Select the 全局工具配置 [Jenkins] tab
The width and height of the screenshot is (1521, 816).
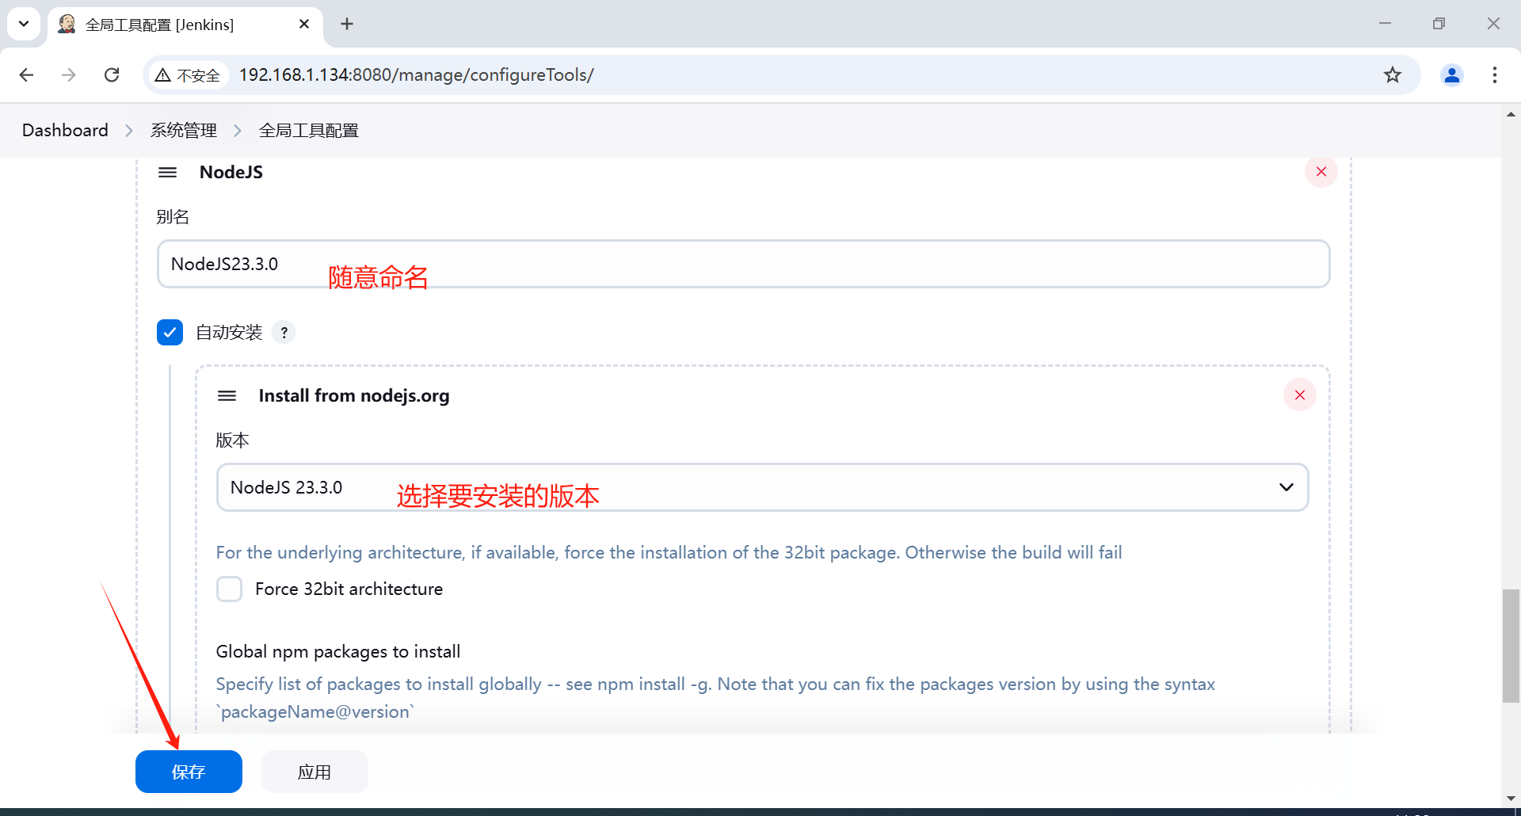pyautogui.click(x=185, y=25)
